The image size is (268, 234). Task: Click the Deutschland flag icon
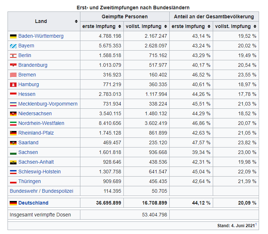13,203
